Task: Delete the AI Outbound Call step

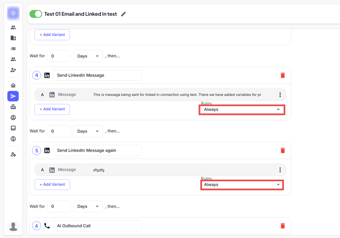Action: pos(283,226)
